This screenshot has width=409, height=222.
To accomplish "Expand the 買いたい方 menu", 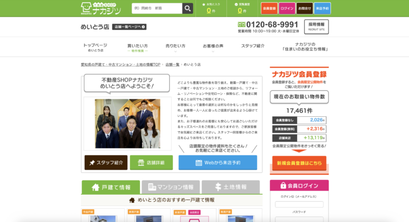I will (x=137, y=48).
